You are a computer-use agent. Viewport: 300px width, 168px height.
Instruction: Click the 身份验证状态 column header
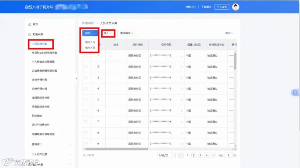[x=217, y=45]
